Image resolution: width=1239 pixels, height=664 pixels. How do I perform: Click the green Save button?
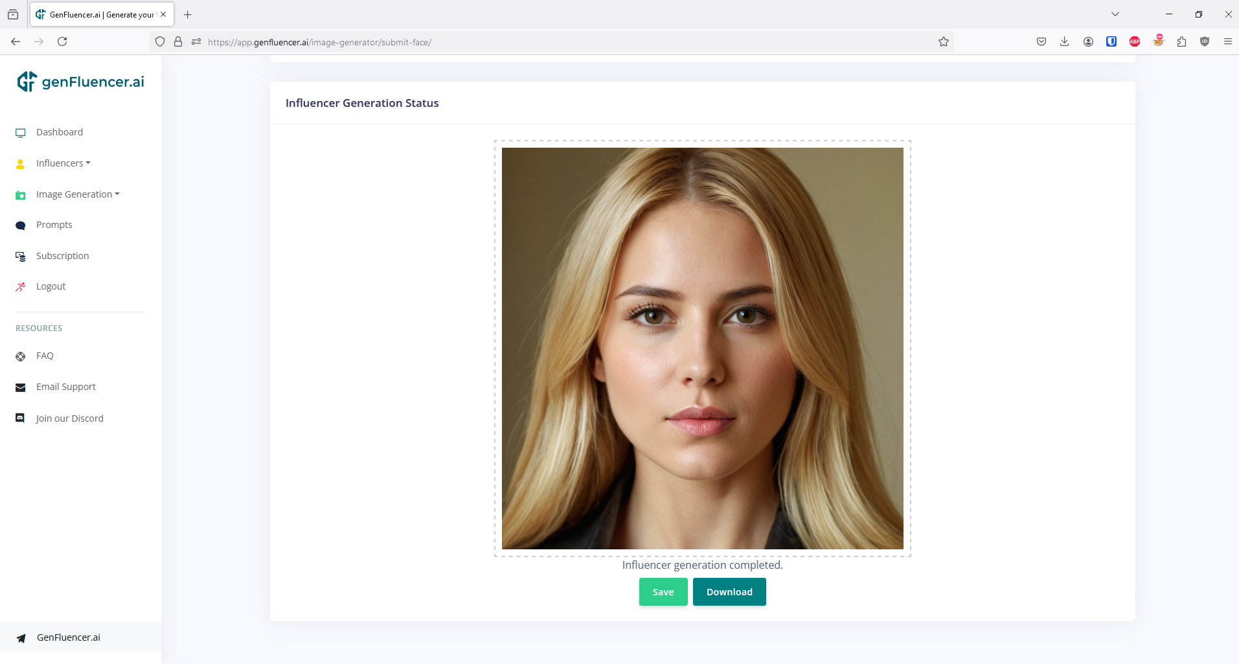click(x=663, y=592)
